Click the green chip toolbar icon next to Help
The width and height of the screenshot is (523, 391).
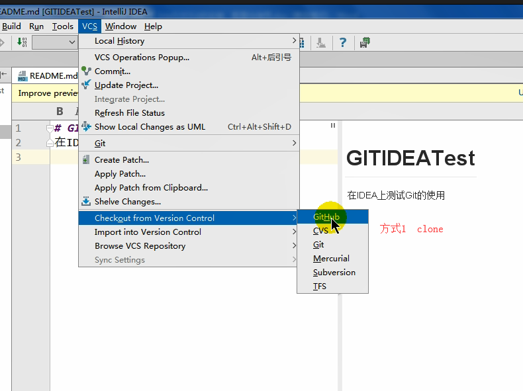(x=365, y=42)
